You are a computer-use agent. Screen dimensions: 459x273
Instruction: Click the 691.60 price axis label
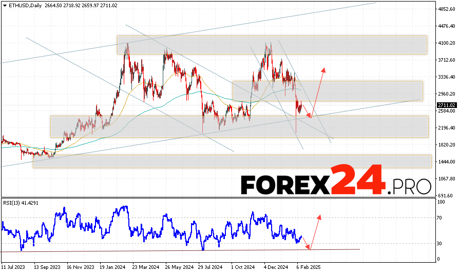point(445,196)
